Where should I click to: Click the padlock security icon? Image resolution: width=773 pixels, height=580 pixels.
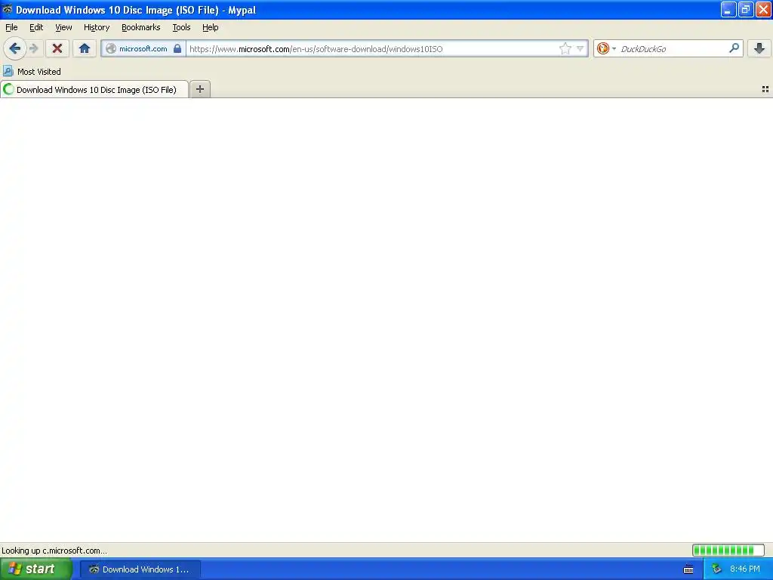tap(177, 48)
